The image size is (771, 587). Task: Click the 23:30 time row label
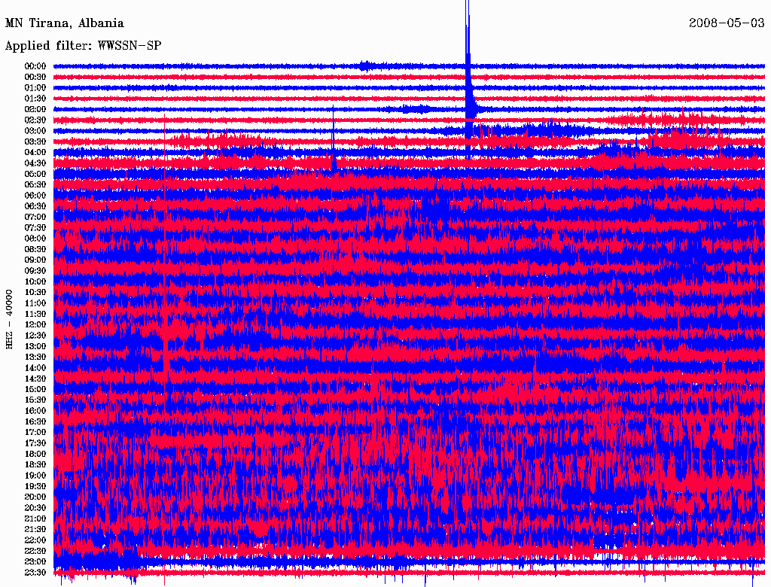35,572
